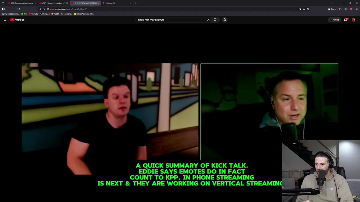Screen dimensions: 360x202
Task: Clear the YouTube search query
Action: (x=208, y=20)
